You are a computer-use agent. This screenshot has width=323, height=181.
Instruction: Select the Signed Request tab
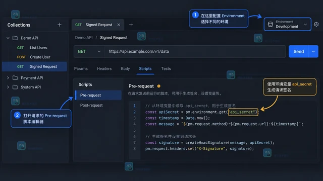pos(98,25)
